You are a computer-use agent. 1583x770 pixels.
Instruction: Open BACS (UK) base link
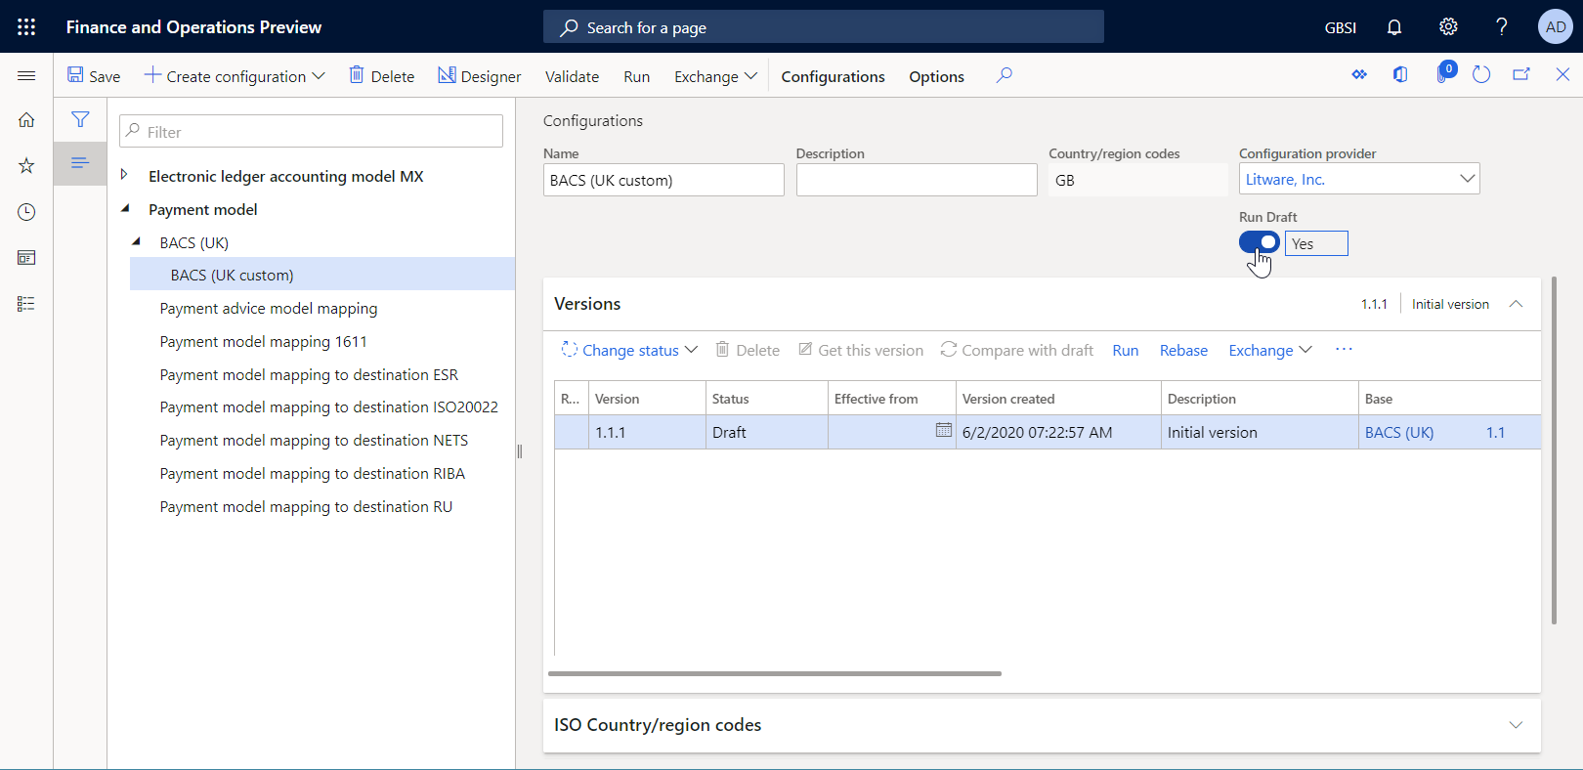pos(1399,432)
